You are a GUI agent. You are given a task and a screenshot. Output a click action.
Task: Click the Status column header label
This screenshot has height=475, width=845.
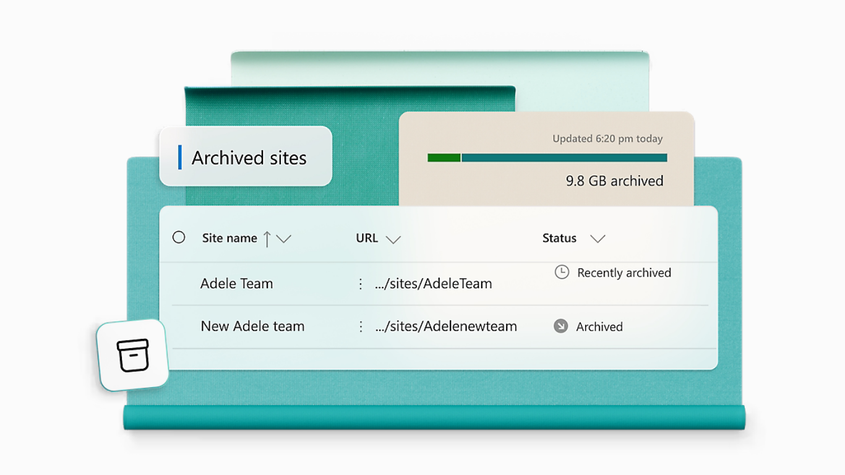click(x=559, y=238)
